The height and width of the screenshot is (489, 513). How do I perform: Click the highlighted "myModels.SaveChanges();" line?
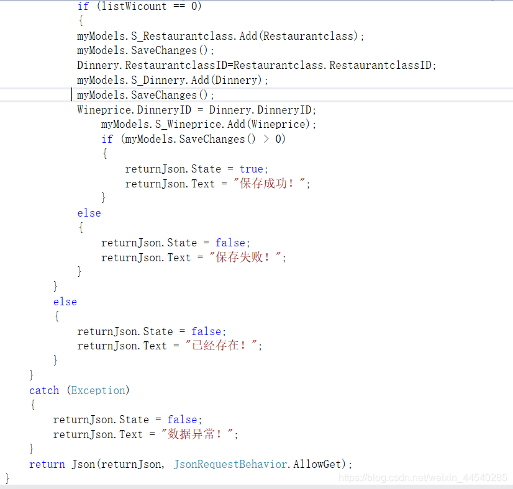(145, 95)
